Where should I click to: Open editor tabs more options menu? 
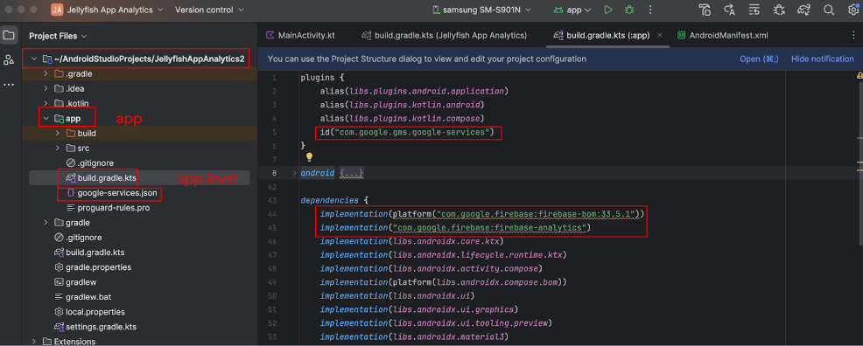pos(853,36)
